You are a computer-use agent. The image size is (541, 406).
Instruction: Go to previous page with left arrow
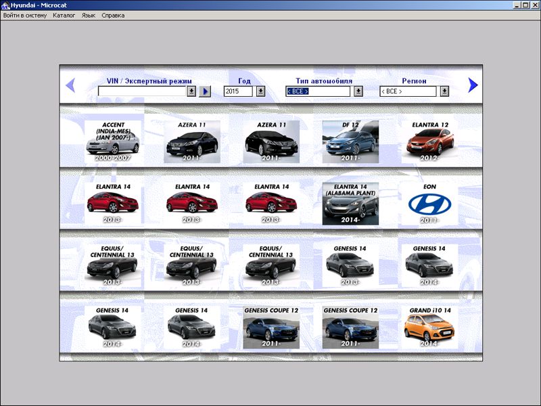(x=70, y=85)
